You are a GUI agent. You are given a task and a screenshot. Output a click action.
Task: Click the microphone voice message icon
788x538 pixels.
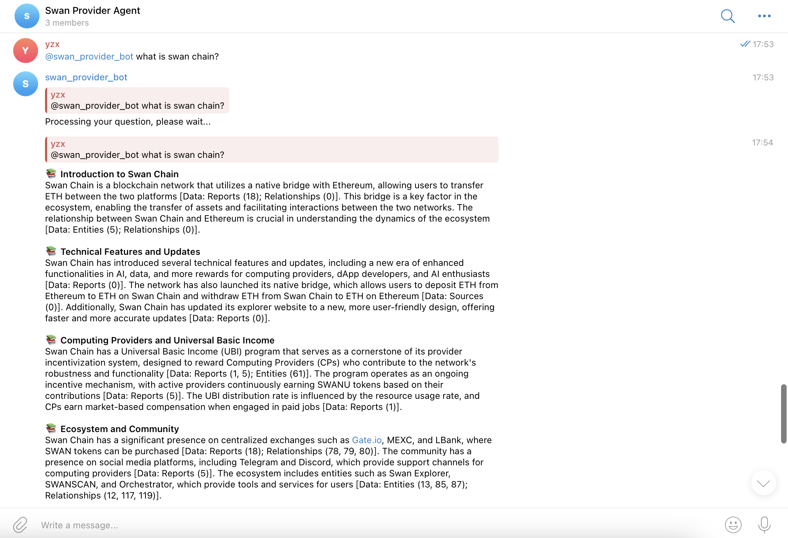(x=764, y=524)
